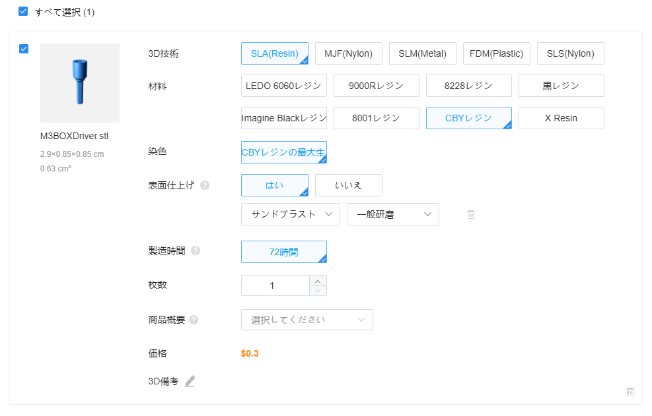Switch 3D technology to MJF(Nylon)
Viewport: 652px width, 416px height.
[x=348, y=53]
